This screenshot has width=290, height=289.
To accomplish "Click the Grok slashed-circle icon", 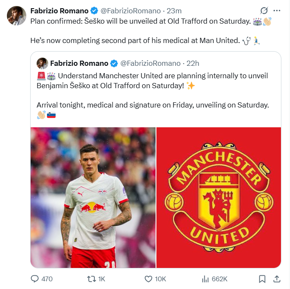I will tap(264, 11).
